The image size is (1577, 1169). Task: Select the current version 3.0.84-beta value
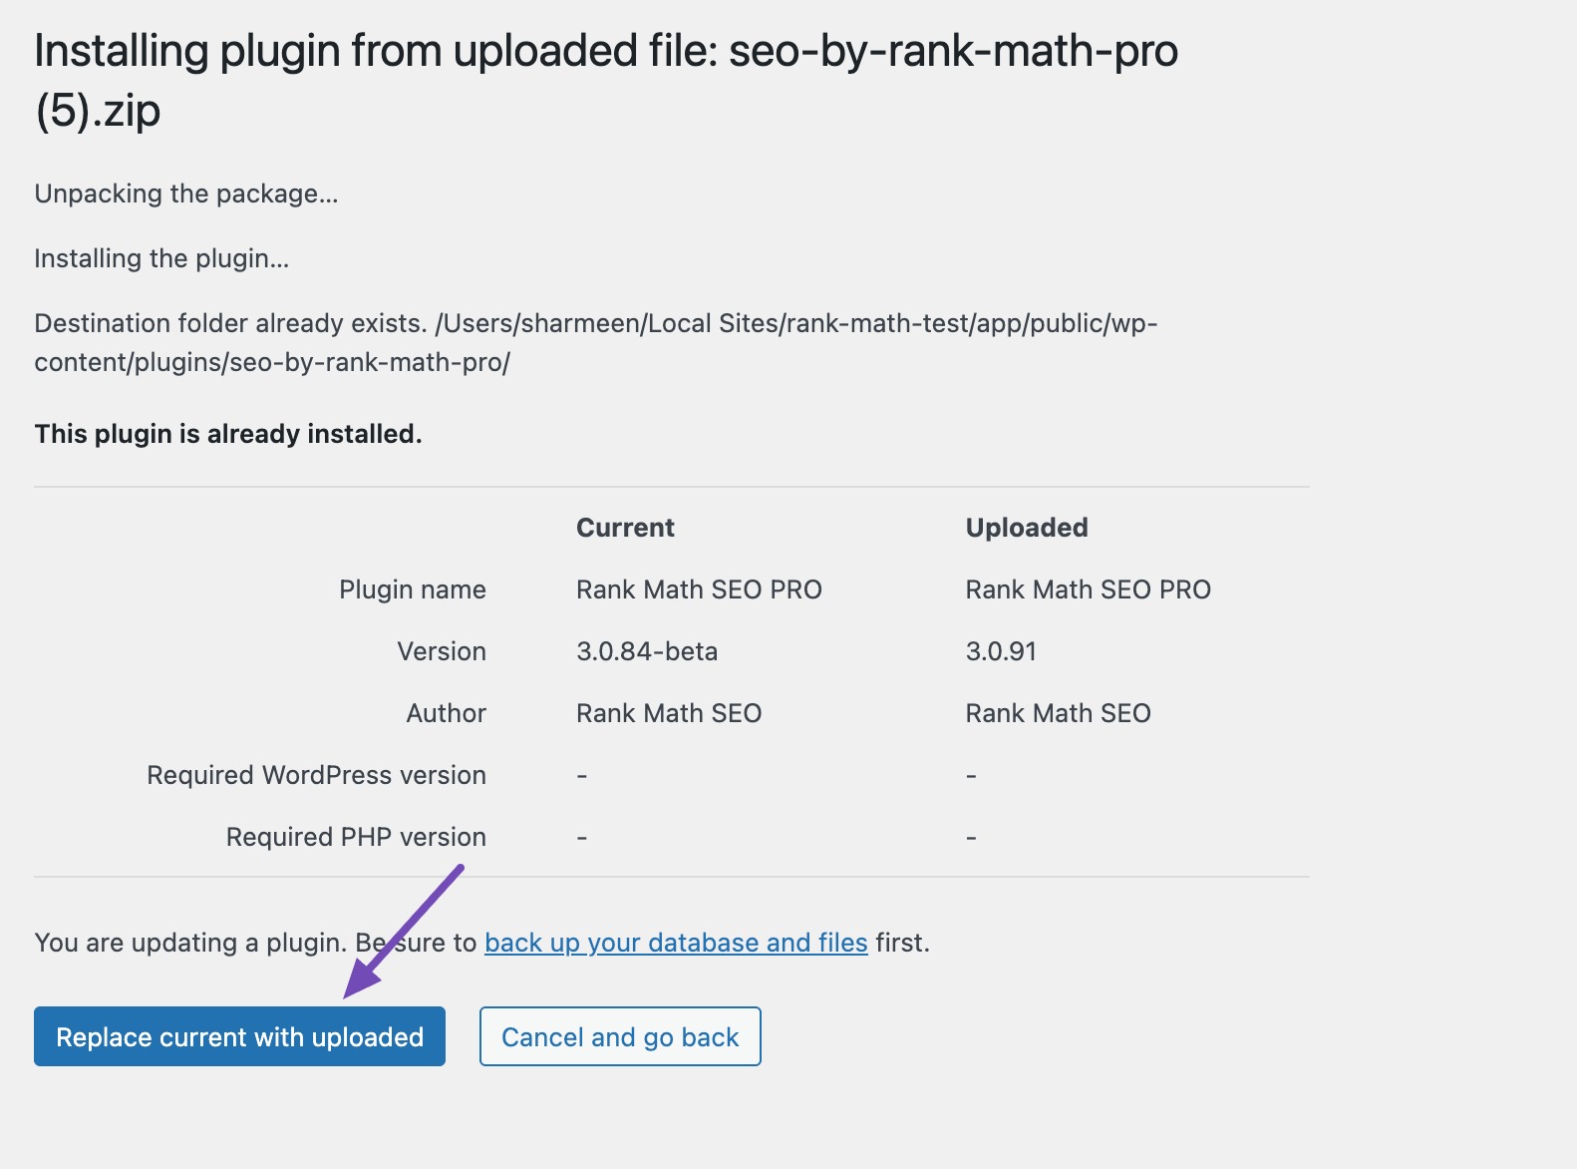pyautogui.click(x=647, y=651)
